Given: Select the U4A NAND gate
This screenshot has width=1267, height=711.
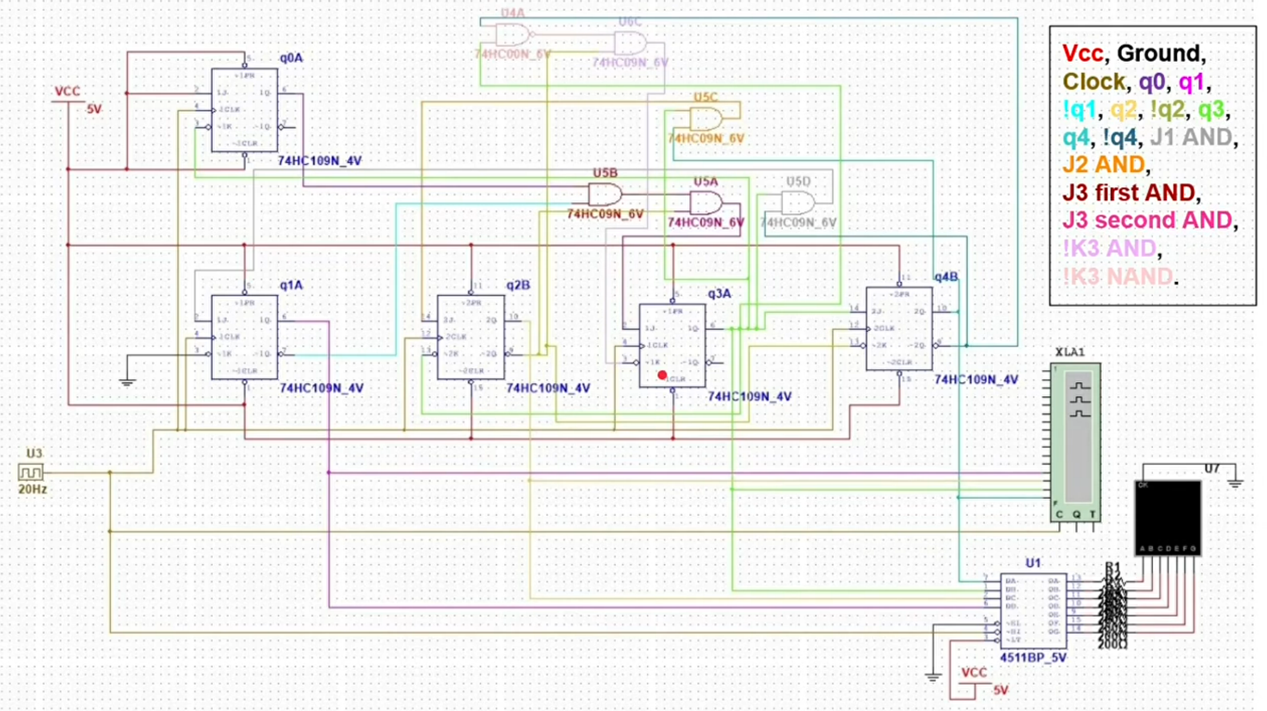Looking at the screenshot, I should click(512, 35).
